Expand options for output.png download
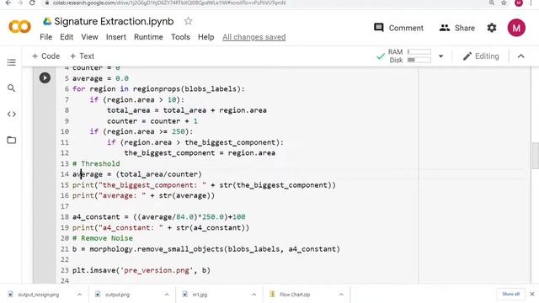The width and height of the screenshot is (539, 303). click(167, 295)
